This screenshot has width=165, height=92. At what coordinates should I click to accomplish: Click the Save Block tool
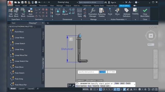coord(16,13)
